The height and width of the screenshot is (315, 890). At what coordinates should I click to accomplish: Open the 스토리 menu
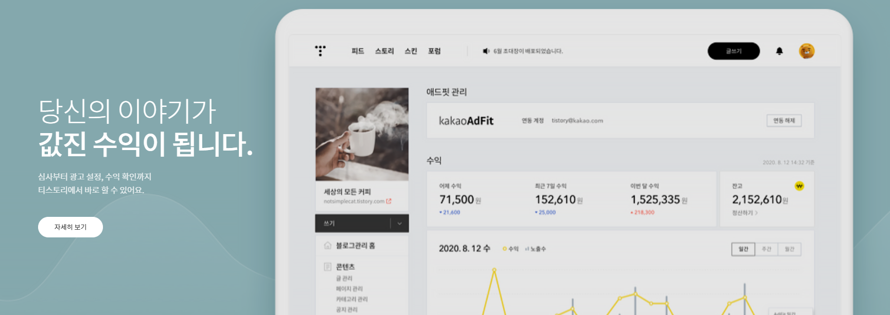click(385, 51)
